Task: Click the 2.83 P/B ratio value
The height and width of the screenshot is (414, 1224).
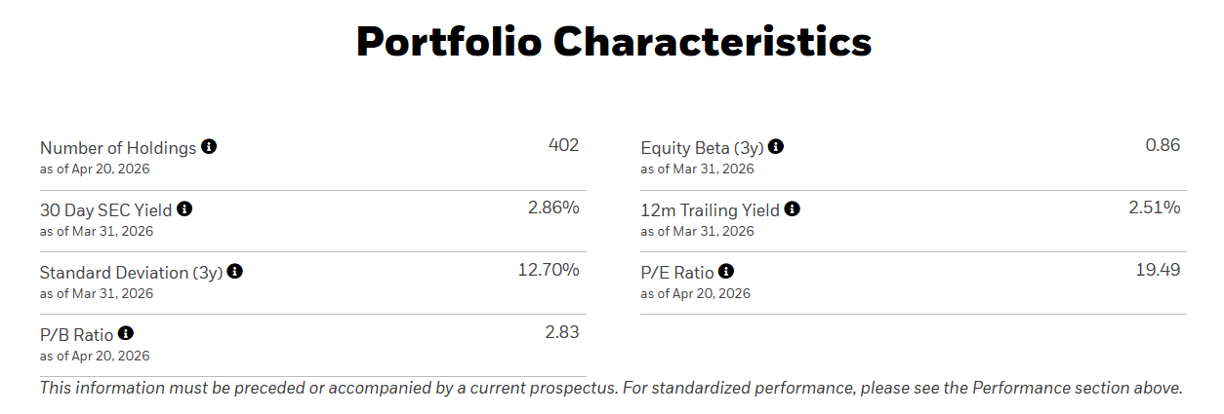Action: click(561, 332)
